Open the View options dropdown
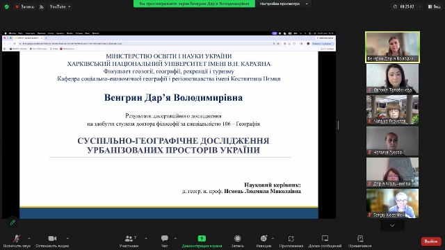 283,4
